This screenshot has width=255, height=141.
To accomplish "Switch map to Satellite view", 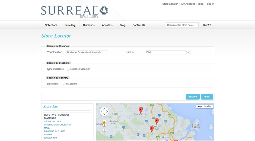I will pyautogui.click(x=208, y=106).
